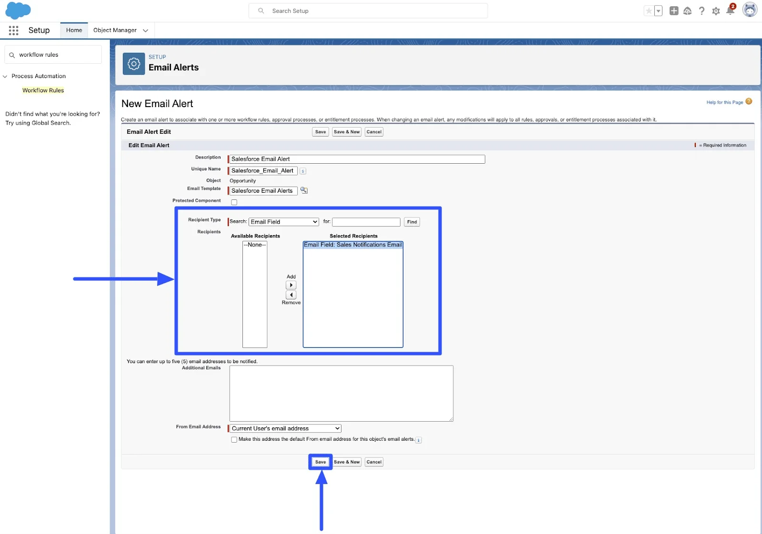762x534 pixels.
Task: Click the bottom Save button
Action: (x=321, y=462)
